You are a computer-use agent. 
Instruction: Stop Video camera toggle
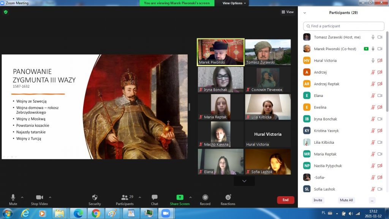coord(39,197)
